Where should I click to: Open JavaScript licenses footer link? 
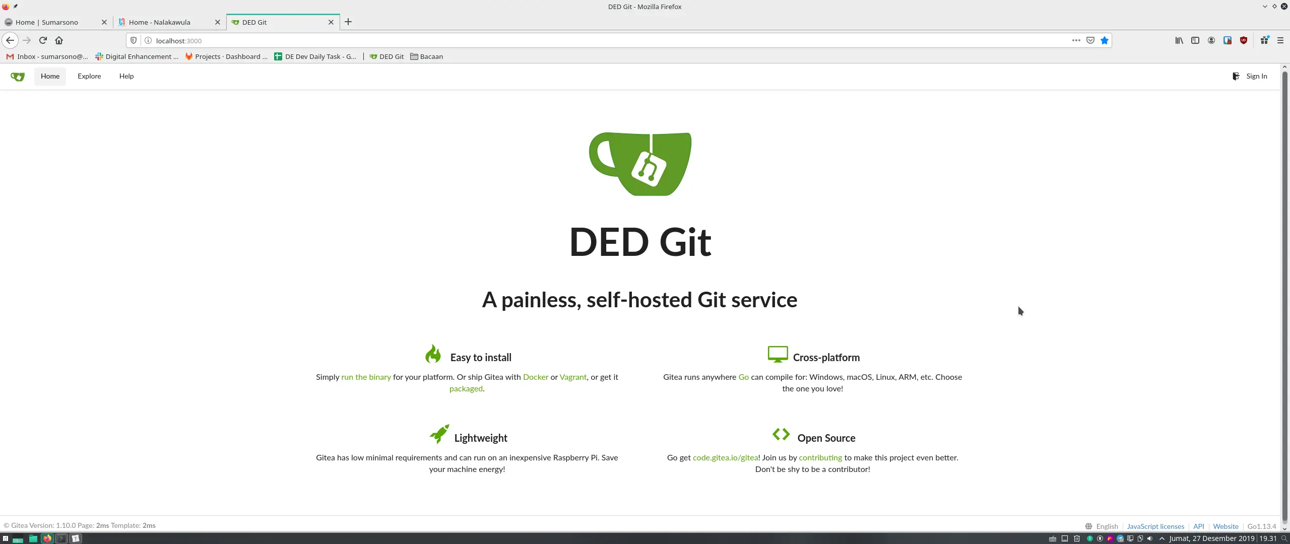1155,526
